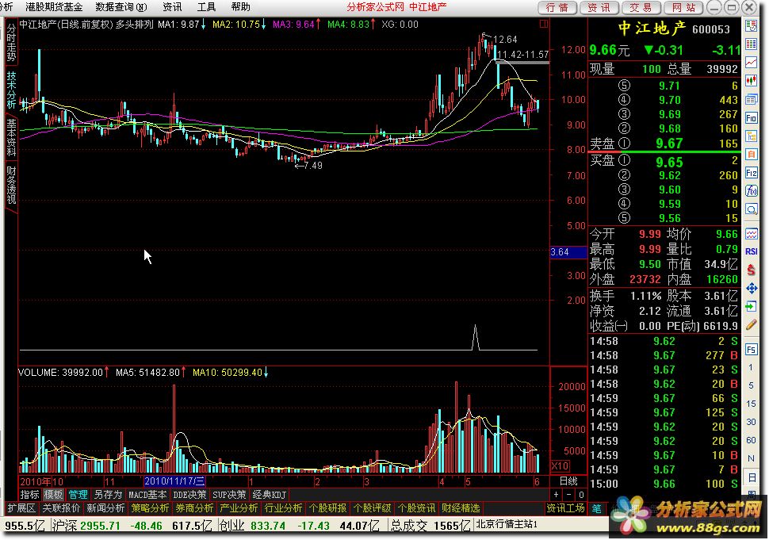
Task: Open the 工具 menu
Action: click(206, 7)
